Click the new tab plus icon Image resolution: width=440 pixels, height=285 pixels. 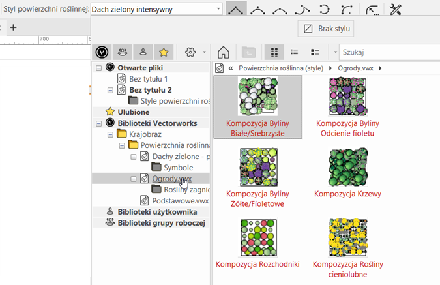(x=13, y=27)
